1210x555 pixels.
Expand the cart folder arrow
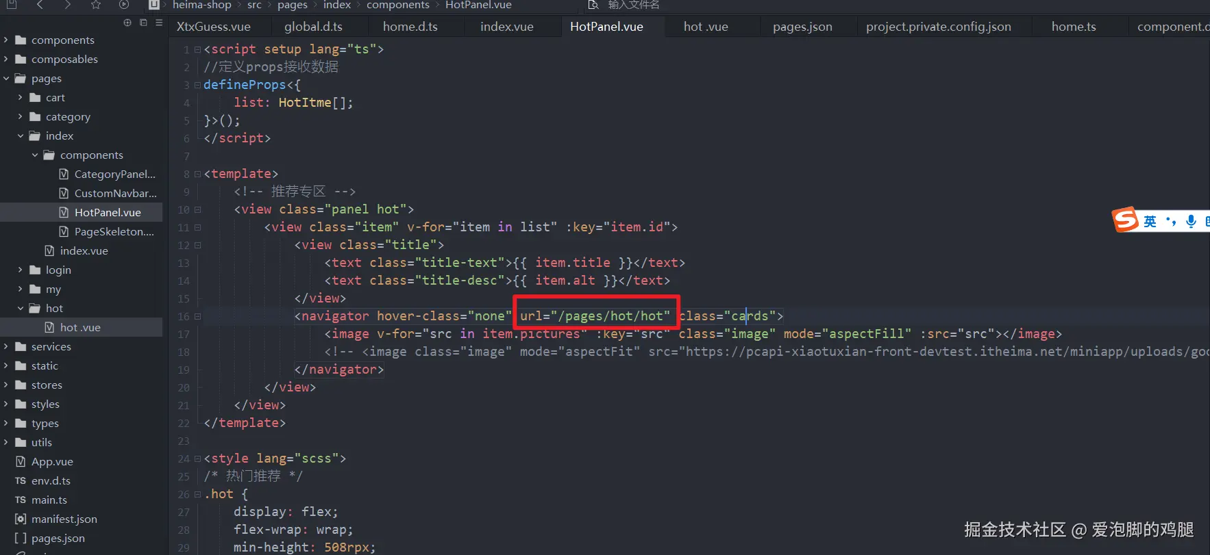coord(21,97)
